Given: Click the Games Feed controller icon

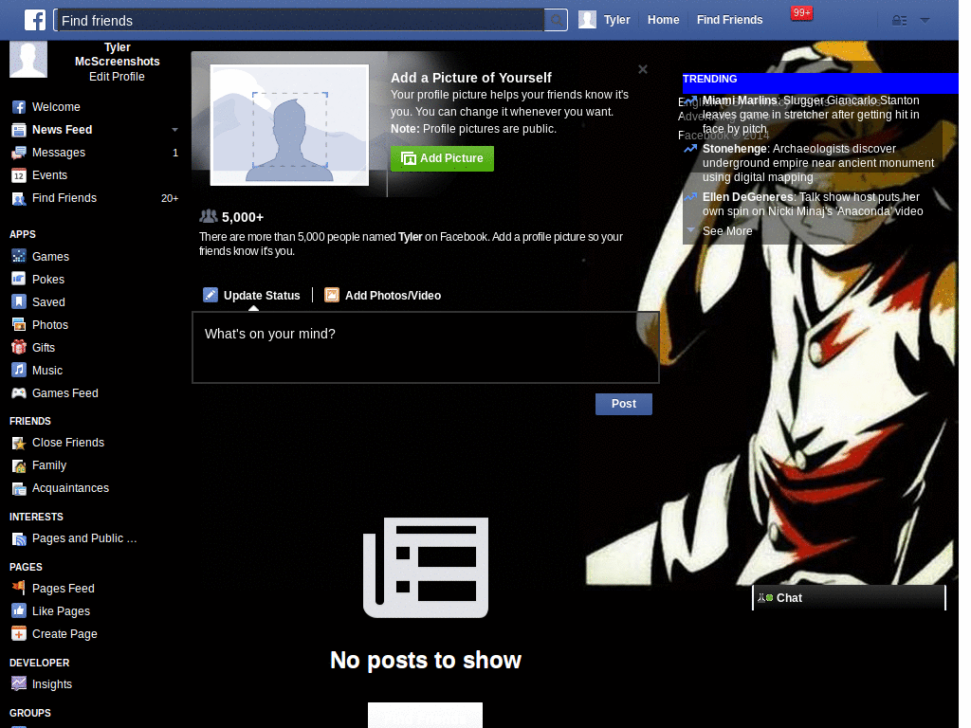Looking at the screenshot, I should (x=19, y=393).
